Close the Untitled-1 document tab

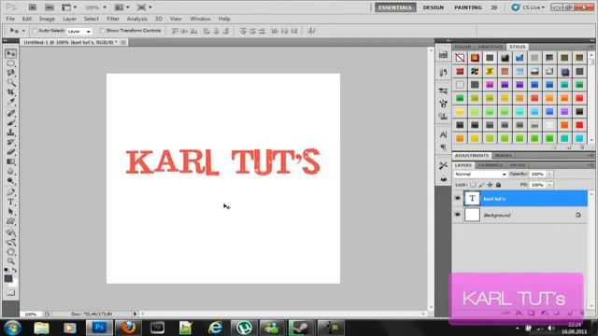[x=123, y=42]
